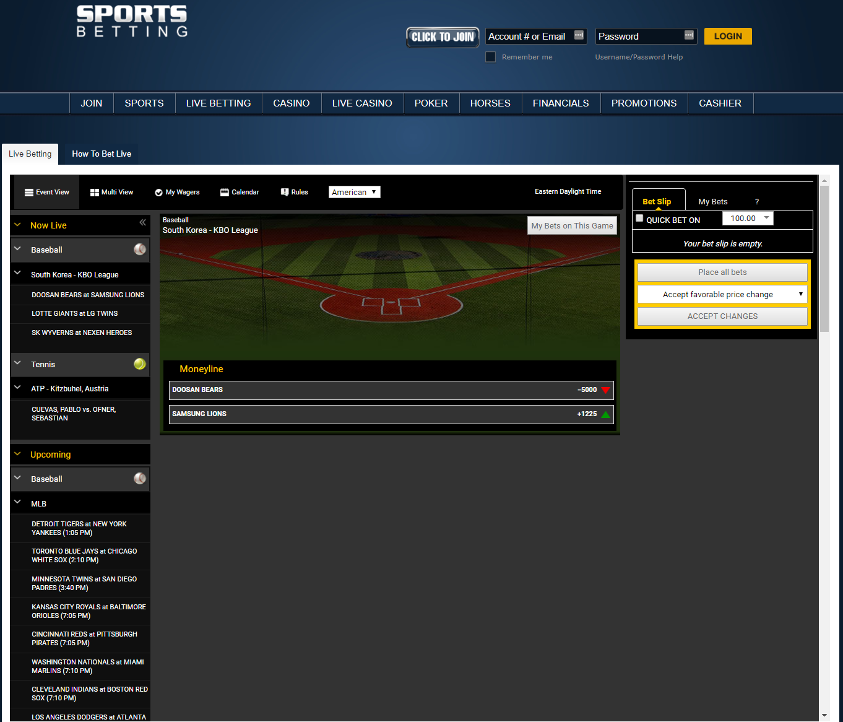Click red down arrow on Doosan Bears odds
Screen dimensions: 843x722
605,390
